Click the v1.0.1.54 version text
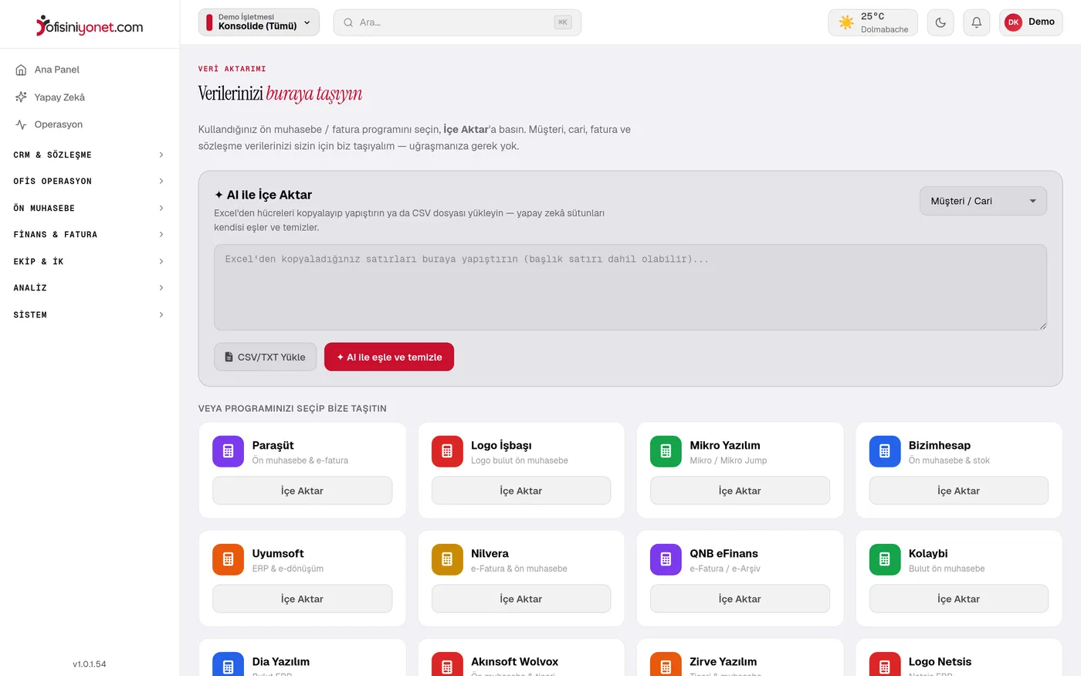The height and width of the screenshot is (676, 1081). [x=90, y=664]
